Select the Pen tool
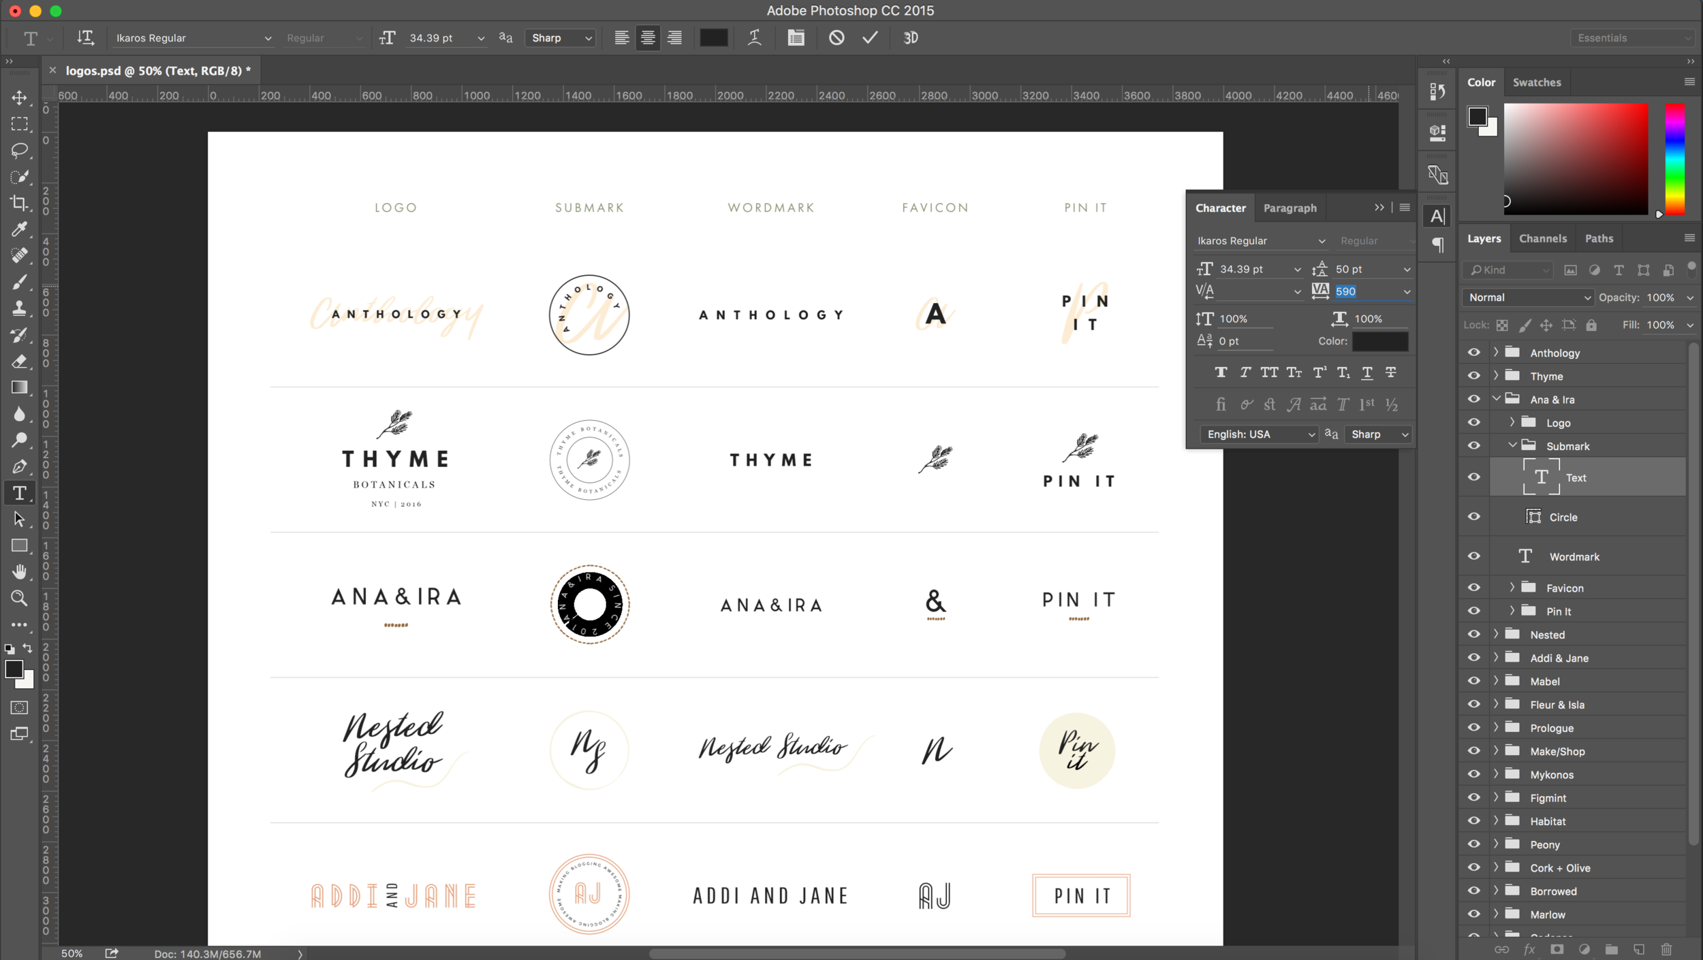The width and height of the screenshot is (1703, 960). click(x=19, y=466)
